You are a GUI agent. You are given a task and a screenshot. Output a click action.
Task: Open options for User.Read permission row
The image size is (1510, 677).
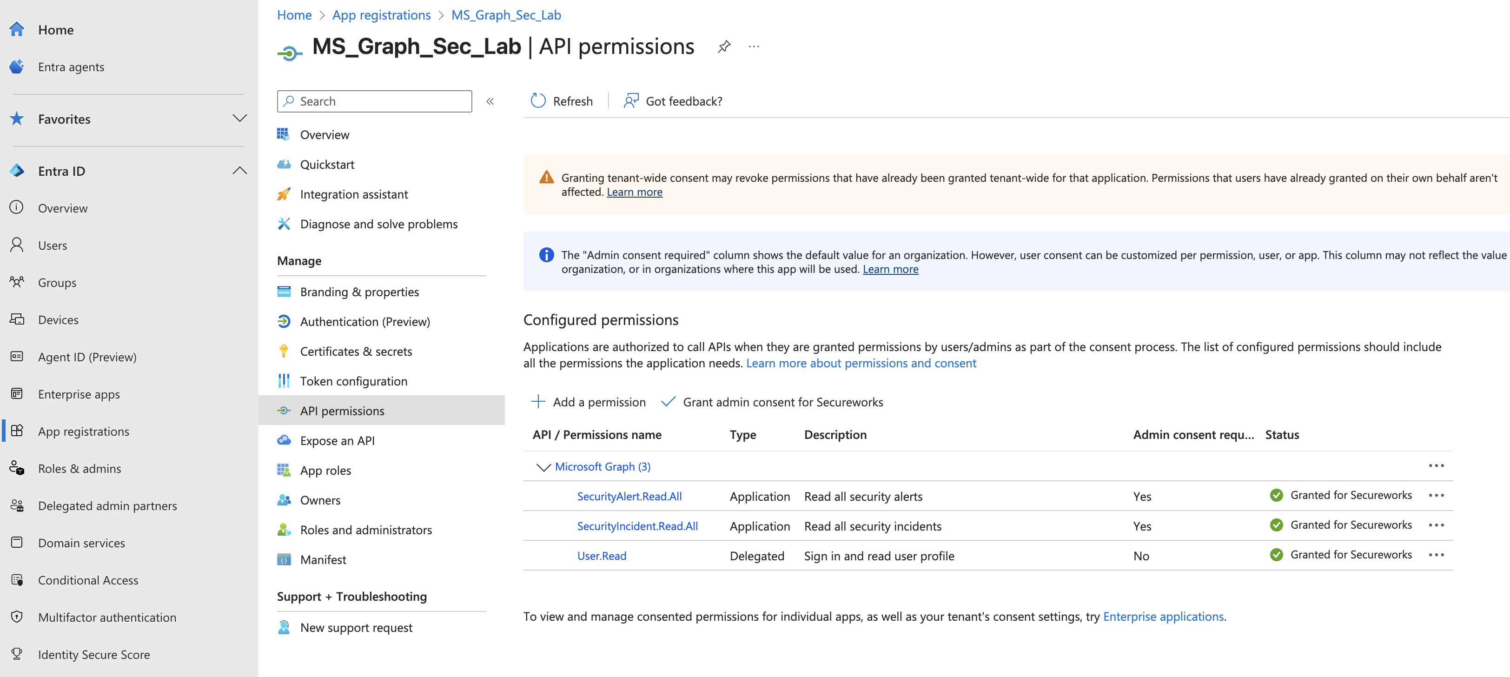pos(1436,555)
